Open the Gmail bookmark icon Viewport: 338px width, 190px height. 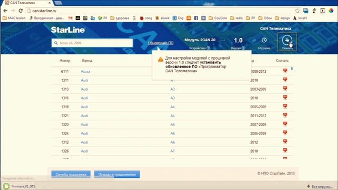click(70, 18)
